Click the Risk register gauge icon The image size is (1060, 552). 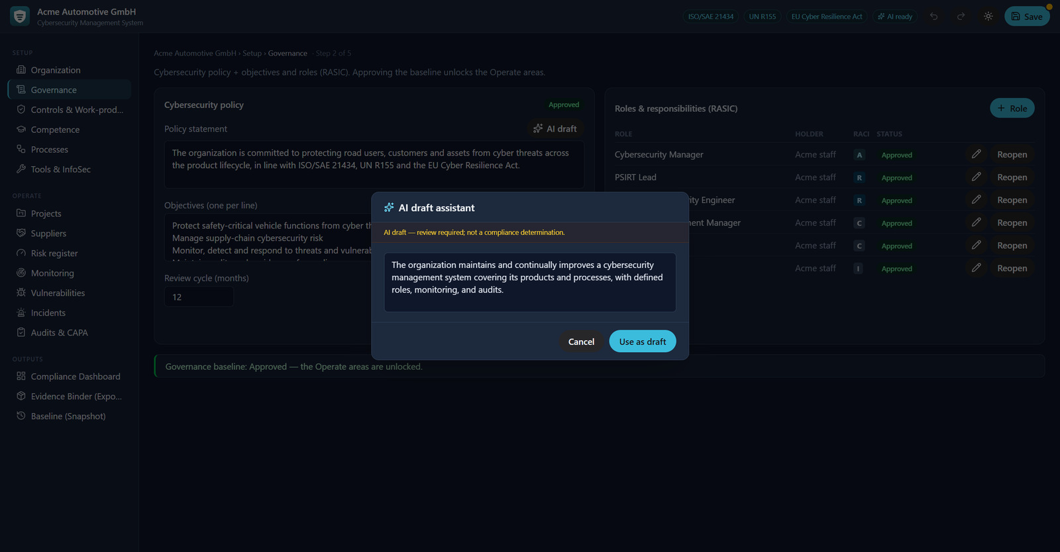21,253
